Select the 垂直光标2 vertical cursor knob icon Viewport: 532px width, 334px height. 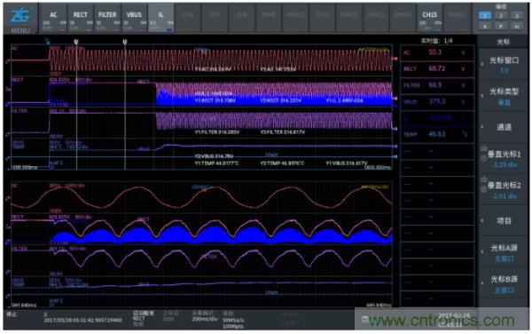[484, 189]
